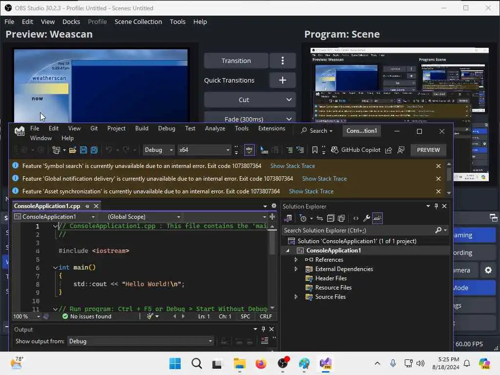Open the Solution Platforms dropdown showing x64
Viewport: 500px width, 375px height.
tap(204, 150)
